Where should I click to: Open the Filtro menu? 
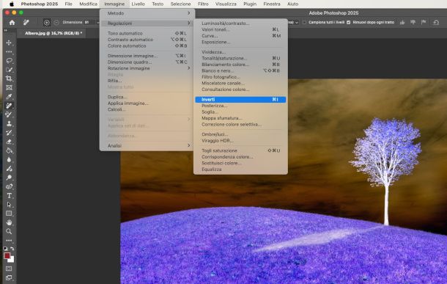[x=203, y=4]
